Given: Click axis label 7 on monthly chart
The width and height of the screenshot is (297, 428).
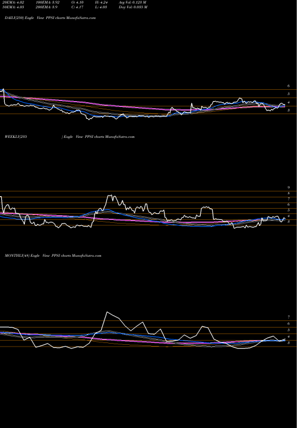Looking at the screenshot, I should pos(289,317).
